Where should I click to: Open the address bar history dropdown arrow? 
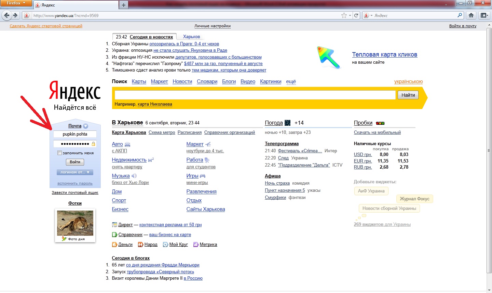[350, 15]
